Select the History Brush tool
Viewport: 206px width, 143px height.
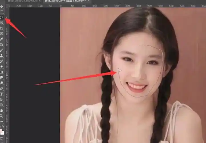pyautogui.click(x=2, y=61)
